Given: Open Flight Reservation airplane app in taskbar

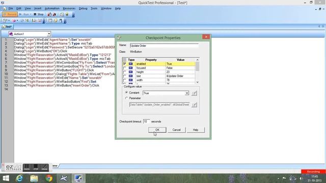Looking at the screenshot, I should 64,178.
